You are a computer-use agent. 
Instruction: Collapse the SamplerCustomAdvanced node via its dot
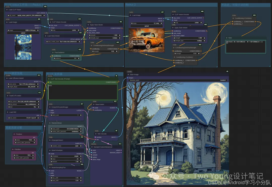(92, 147)
